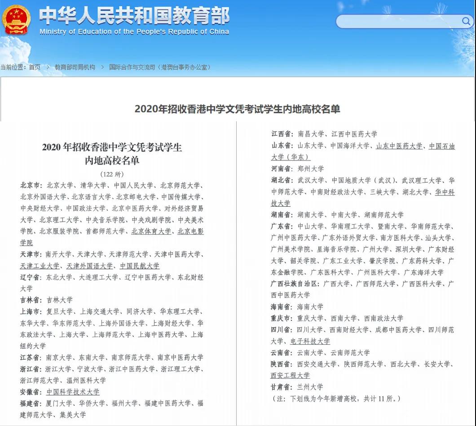Image resolution: width=476 pixels, height=426 pixels.
Task: Click the 甘肃省 province label
Action: (x=282, y=387)
